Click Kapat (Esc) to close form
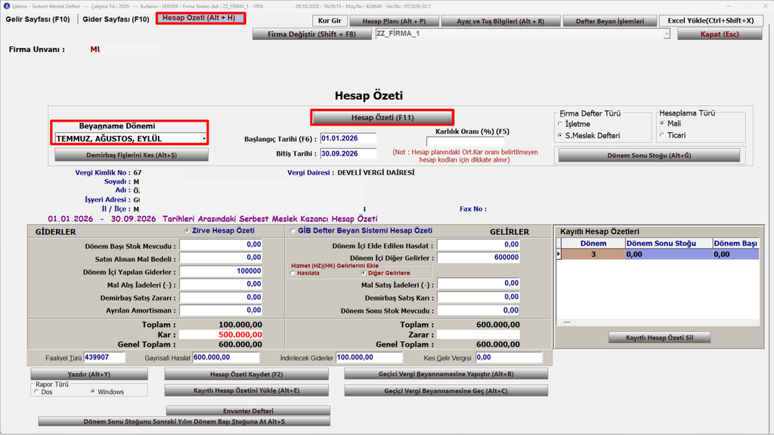The height and width of the screenshot is (435, 774). (x=720, y=34)
